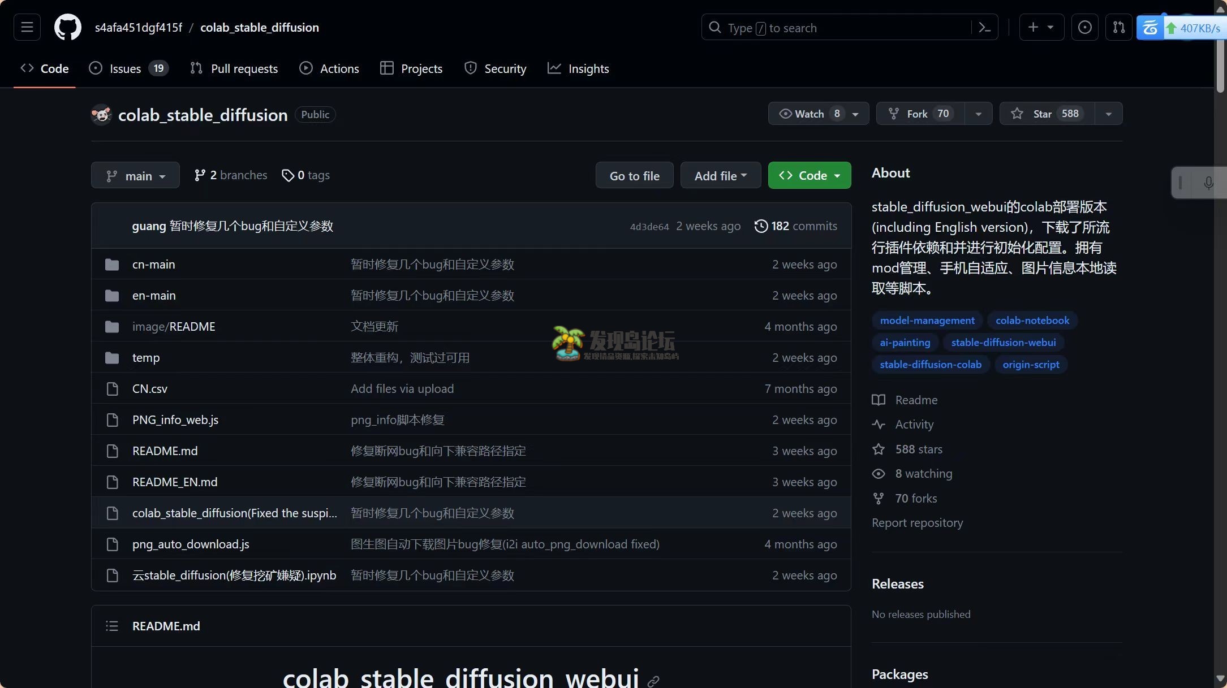Switch to the Code tab
Viewport: 1227px width, 688px height.
[x=45, y=68]
